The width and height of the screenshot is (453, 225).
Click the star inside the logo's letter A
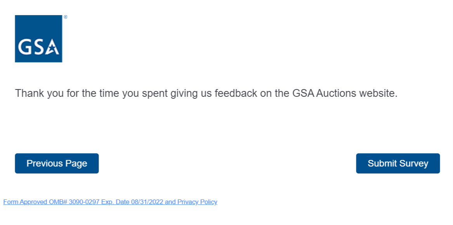click(x=53, y=50)
